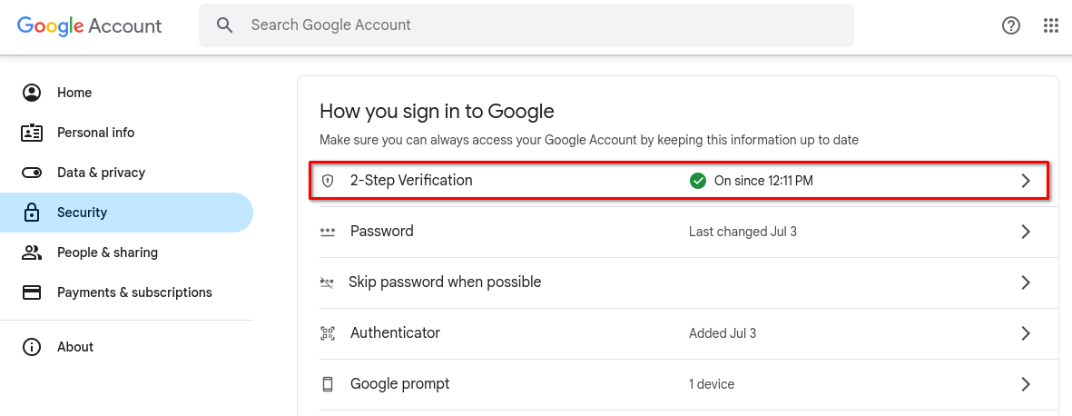Image resolution: width=1072 pixels, height=416 pixels.
Task: Open the Help question mark icon
Action: 1010,25
